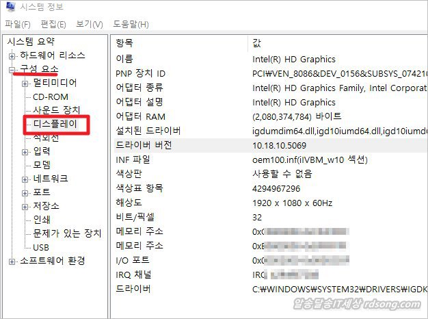Click the System Information app icon in title bar
Viewport: 428px width, 319px height.
pyautogui.click(x=9, y=8)
